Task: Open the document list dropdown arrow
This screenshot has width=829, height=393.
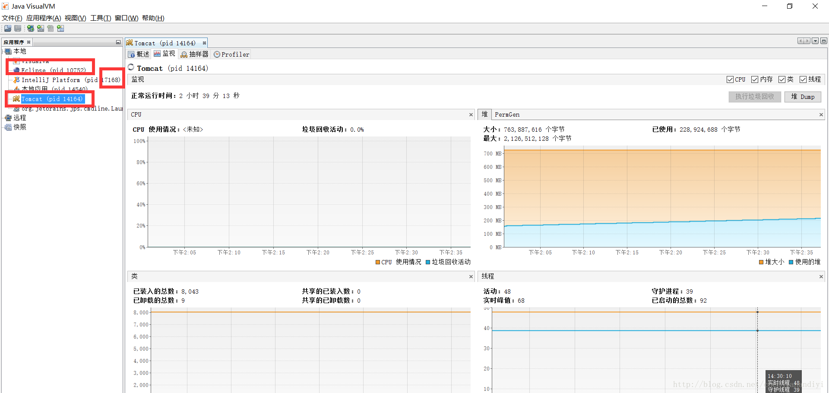Action: tap(815, 41)
